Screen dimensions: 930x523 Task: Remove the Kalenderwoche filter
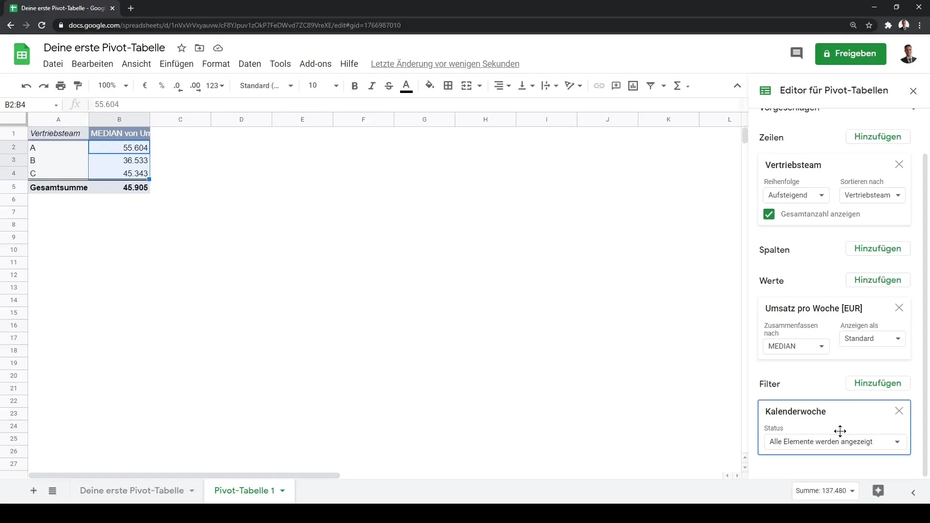[x=899, y=411]
